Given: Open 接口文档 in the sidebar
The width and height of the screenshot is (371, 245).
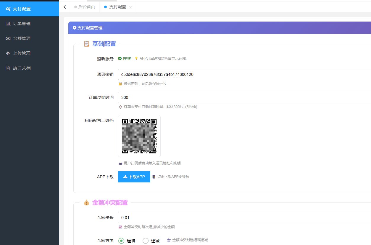Looking at the screenshot, I should click(30, 68).
